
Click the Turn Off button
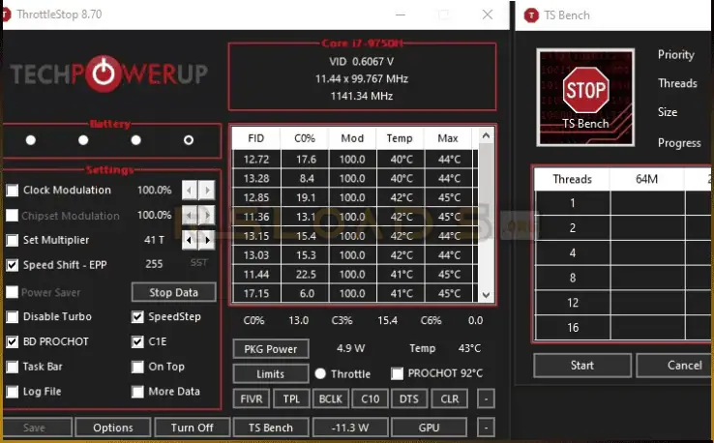(192, 428)
